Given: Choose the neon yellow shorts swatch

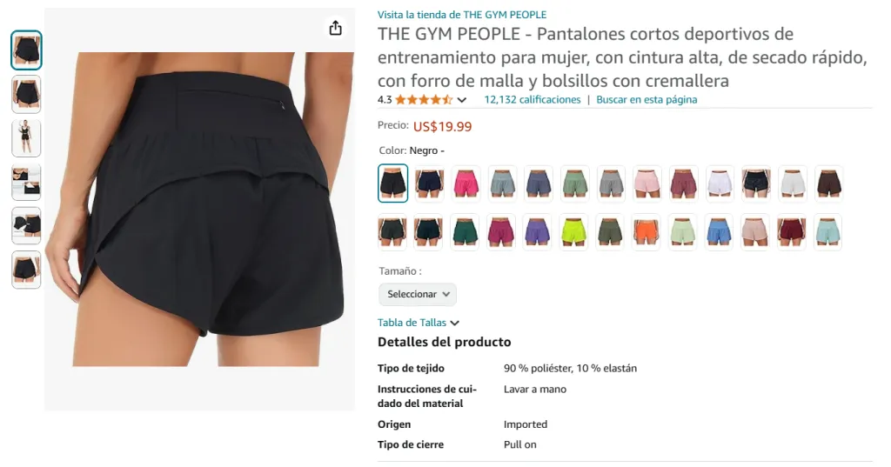Looking at the screenshot, I should (573, 232).
